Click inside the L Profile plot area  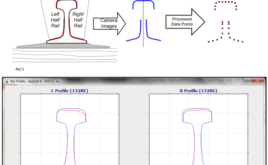coord(70,129)
